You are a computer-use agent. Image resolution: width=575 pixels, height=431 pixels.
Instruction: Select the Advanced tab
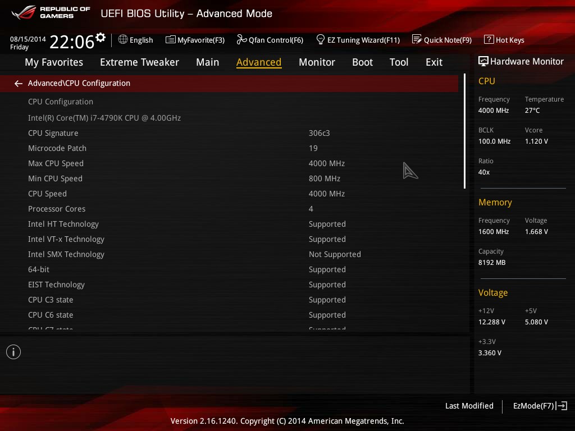(x=259, y=62)
